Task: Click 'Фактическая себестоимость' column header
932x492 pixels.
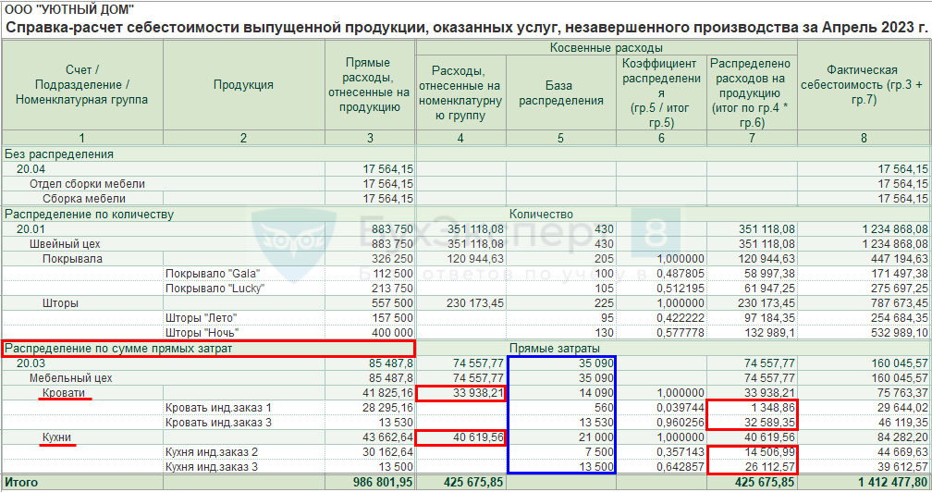Action: point(864,85)
